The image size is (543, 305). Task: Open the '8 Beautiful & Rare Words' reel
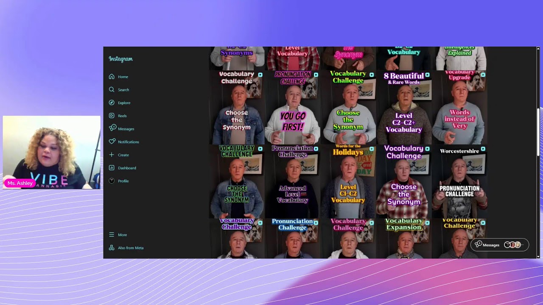[404, 108]
